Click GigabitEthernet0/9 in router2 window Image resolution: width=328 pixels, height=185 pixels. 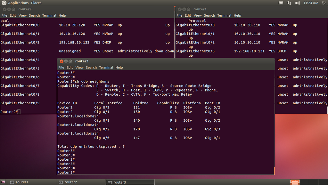[20, 103]
